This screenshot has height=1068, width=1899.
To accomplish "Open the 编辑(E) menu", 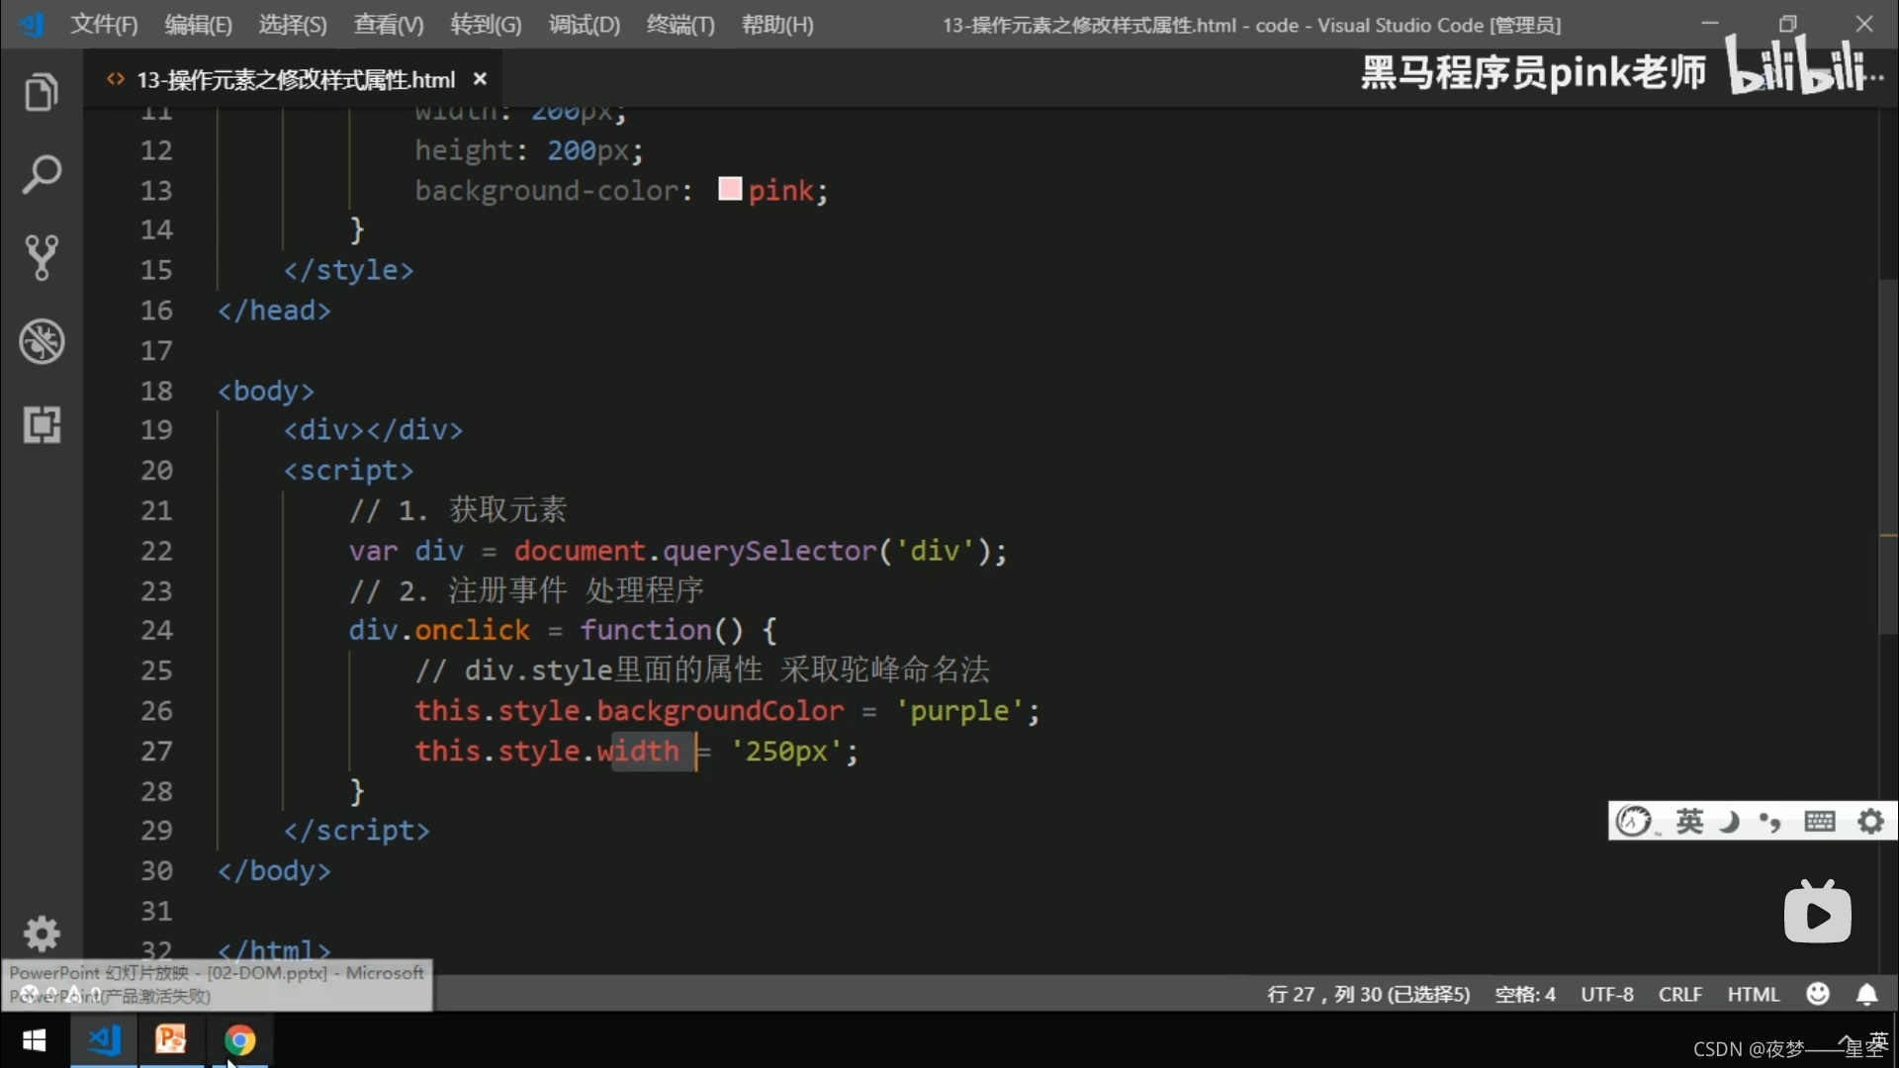I will click(198, 25).
